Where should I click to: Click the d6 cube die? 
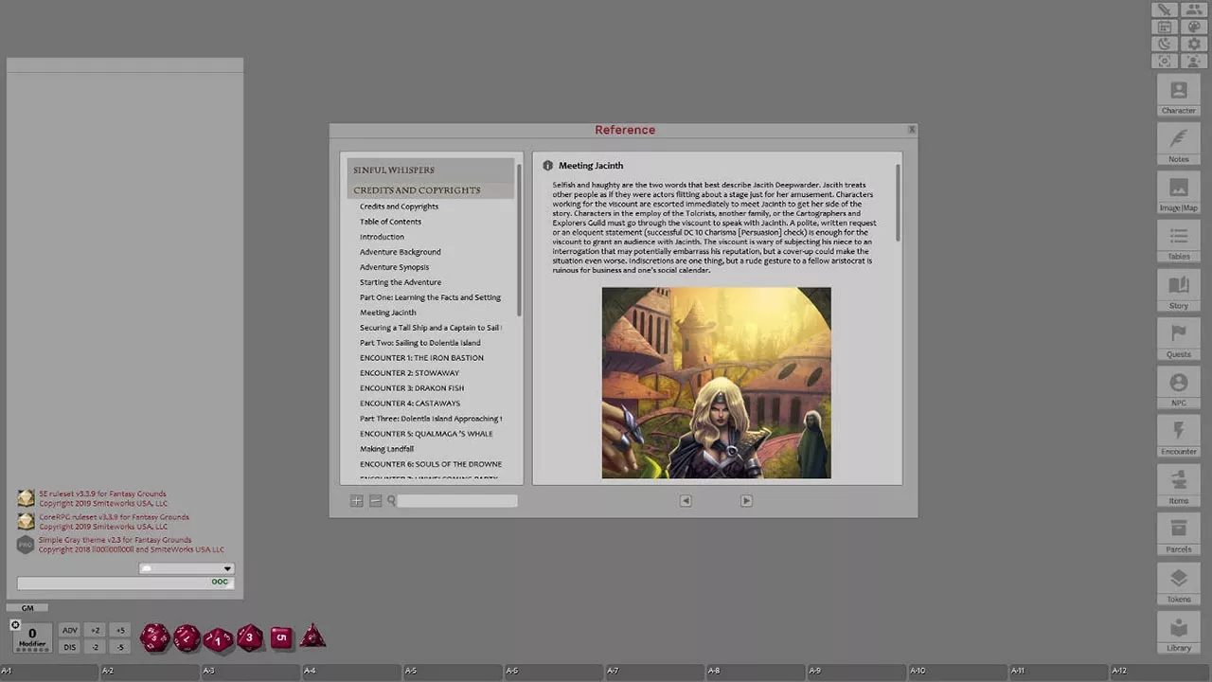coord(280,637)
